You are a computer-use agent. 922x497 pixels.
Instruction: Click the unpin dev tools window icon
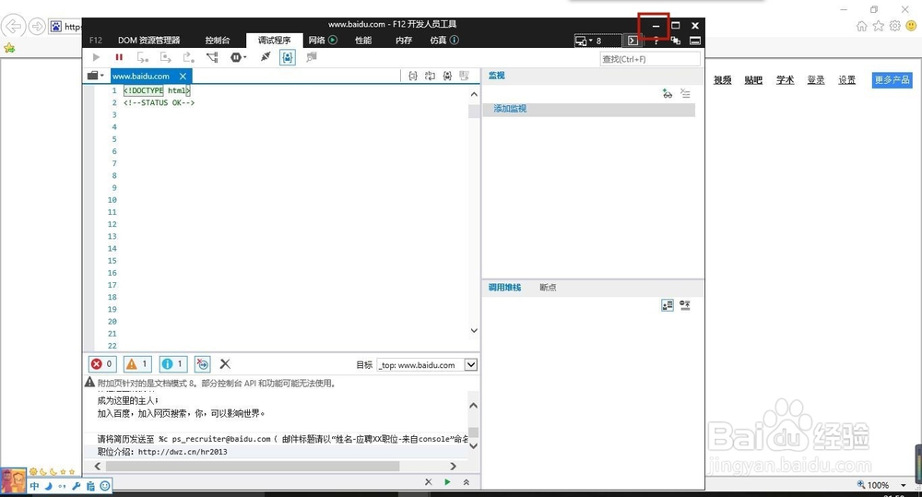[676, 41]
